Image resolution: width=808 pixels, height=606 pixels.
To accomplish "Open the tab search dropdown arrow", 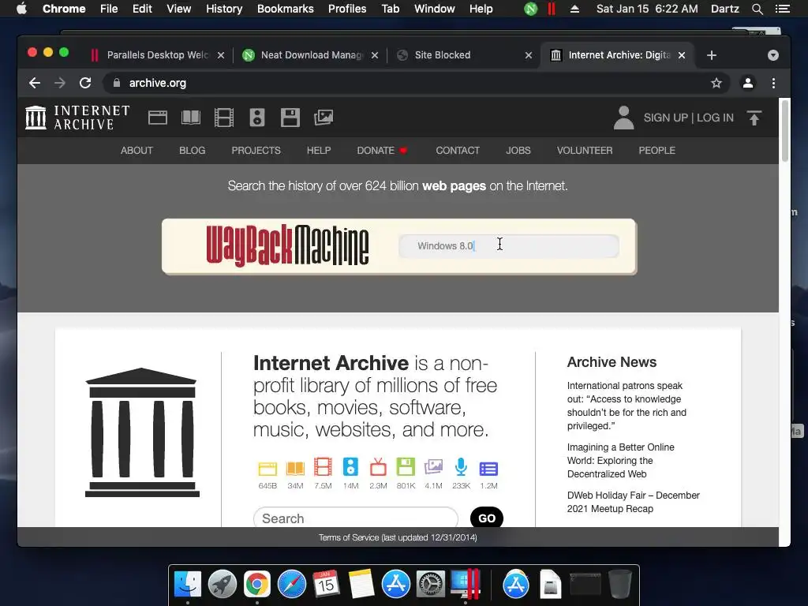I will [x=773, y=55].
